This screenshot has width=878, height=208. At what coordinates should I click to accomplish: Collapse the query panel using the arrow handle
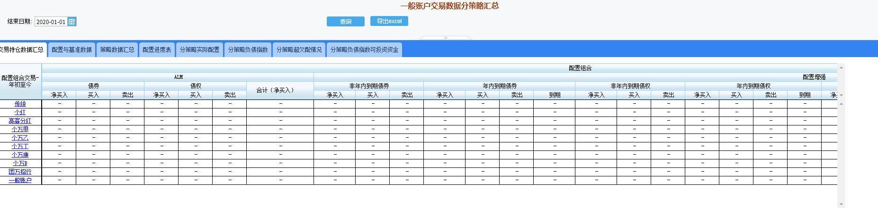[x=446, y=37]
